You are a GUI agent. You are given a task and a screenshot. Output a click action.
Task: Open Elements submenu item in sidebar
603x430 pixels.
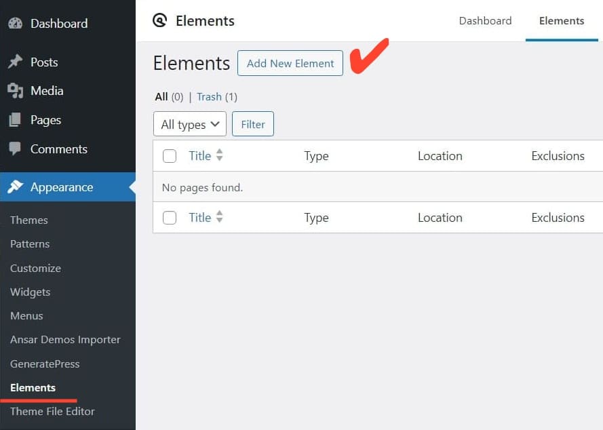33,388
